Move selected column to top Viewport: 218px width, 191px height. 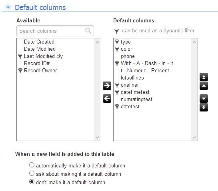[204, 77]
